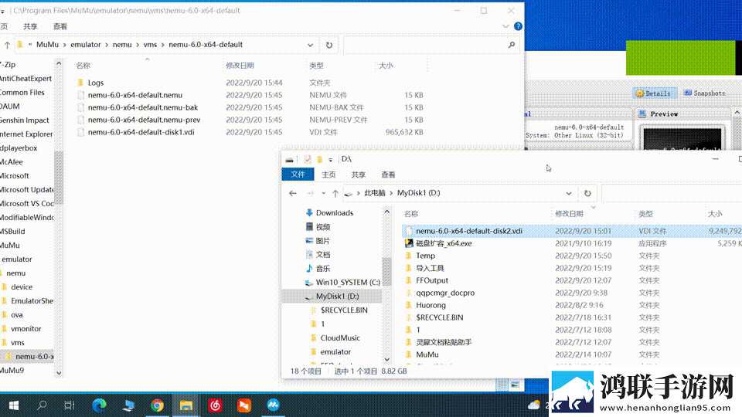Select vmonitor folder in left tree
The image size is (742, 417).
click(x=26, y=329)
